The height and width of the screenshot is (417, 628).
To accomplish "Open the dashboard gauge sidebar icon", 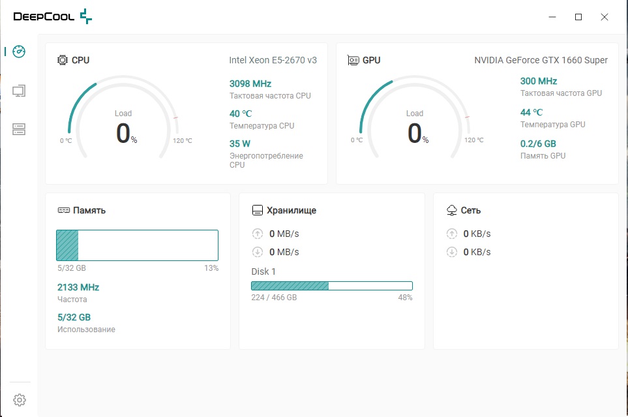I will tap(19, 52).
